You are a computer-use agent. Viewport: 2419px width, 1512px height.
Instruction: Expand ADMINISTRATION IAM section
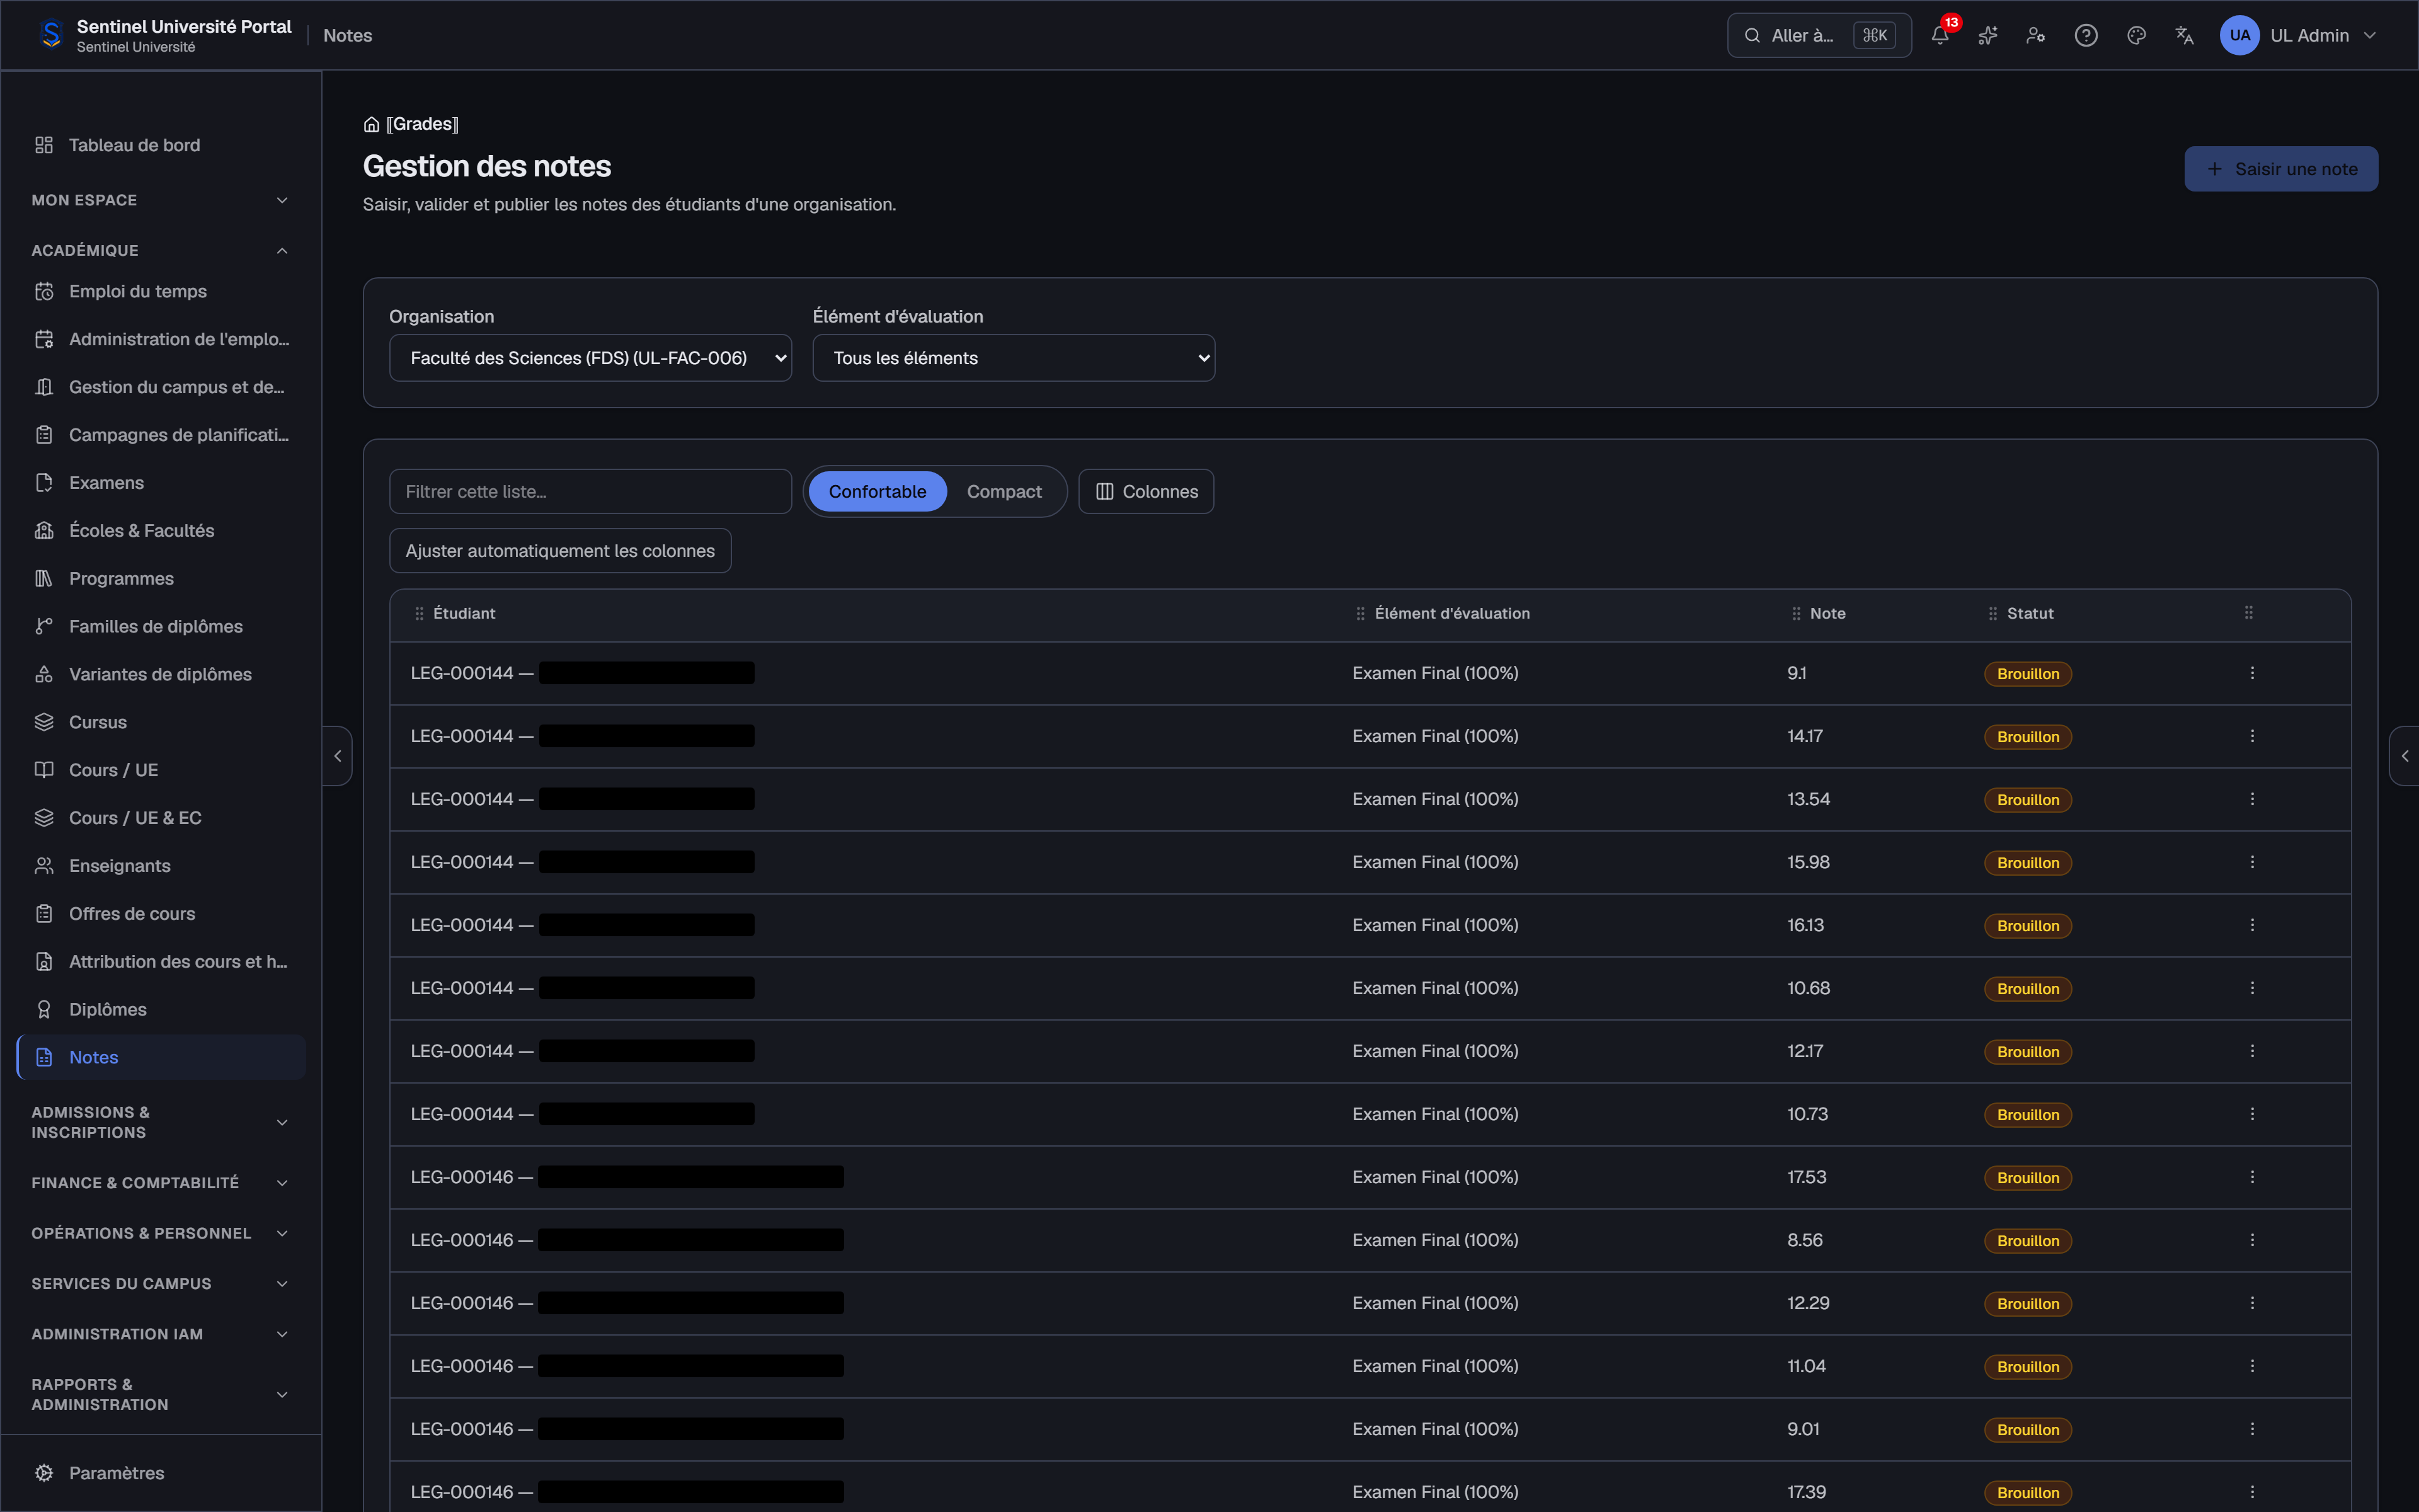[161, 1334]
